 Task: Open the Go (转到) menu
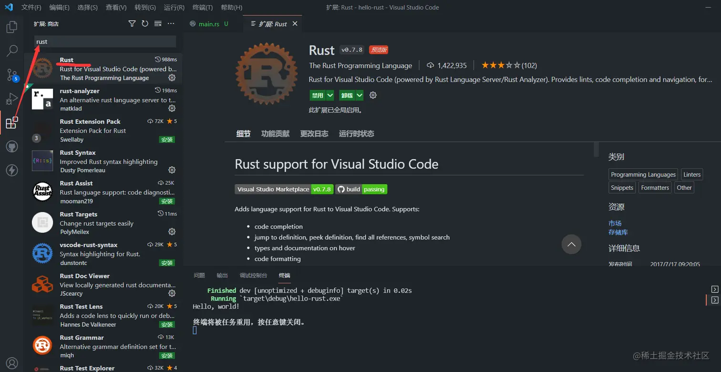[145, 8]
